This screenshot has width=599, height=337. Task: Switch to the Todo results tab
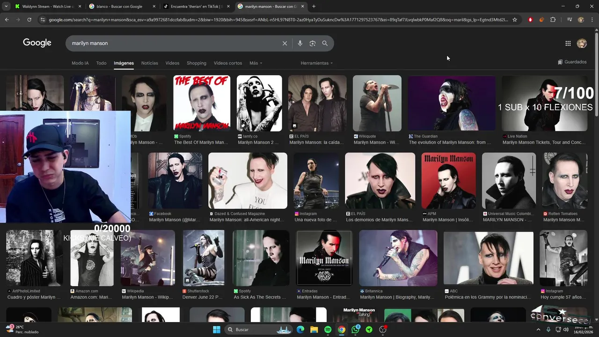[101, 63]
